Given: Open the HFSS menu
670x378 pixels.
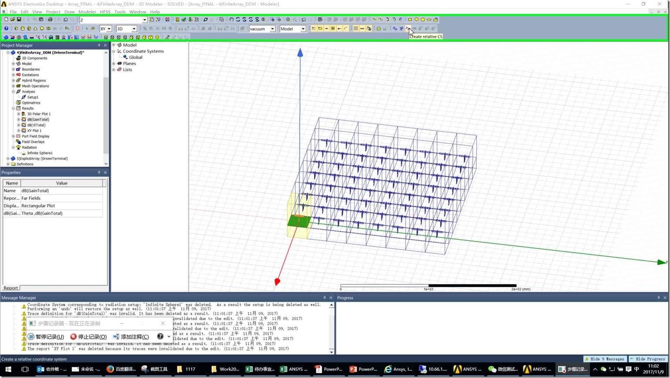Looking at the screenshot, I should (105, 12).
